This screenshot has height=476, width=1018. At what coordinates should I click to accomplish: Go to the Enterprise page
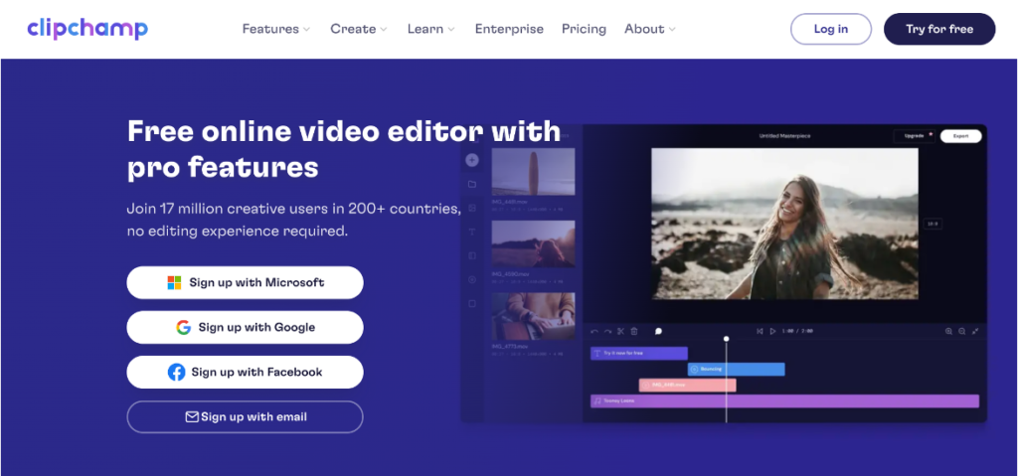[509, 29]
